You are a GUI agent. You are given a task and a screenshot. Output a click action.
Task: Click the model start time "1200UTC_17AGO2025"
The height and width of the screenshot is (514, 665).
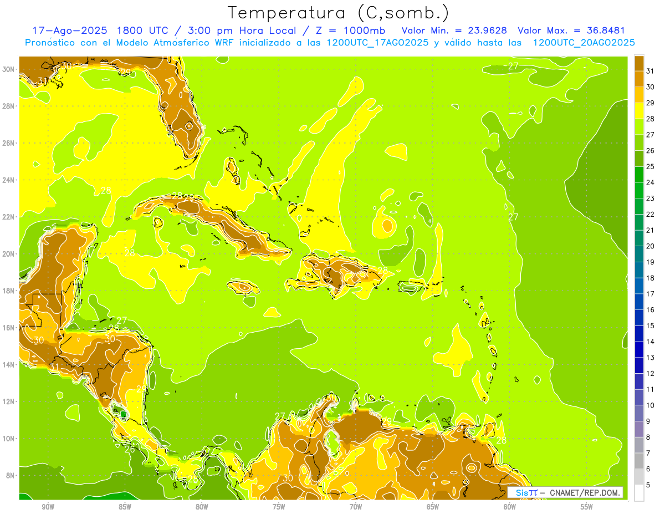point(377,43)
